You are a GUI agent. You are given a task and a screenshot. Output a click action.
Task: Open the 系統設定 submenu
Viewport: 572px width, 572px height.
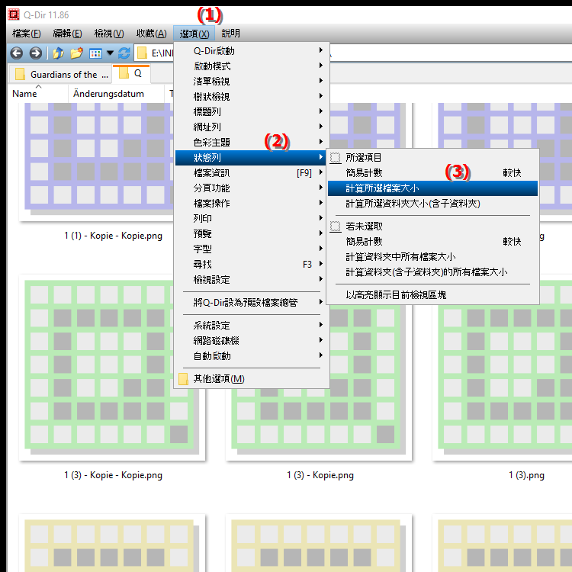coord(252,326)
